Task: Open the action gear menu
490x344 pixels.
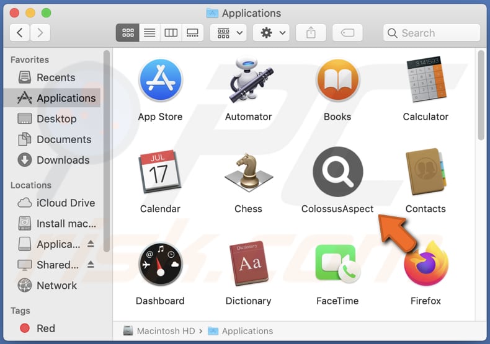Action: pyautogui.click(x=271, y=33)
